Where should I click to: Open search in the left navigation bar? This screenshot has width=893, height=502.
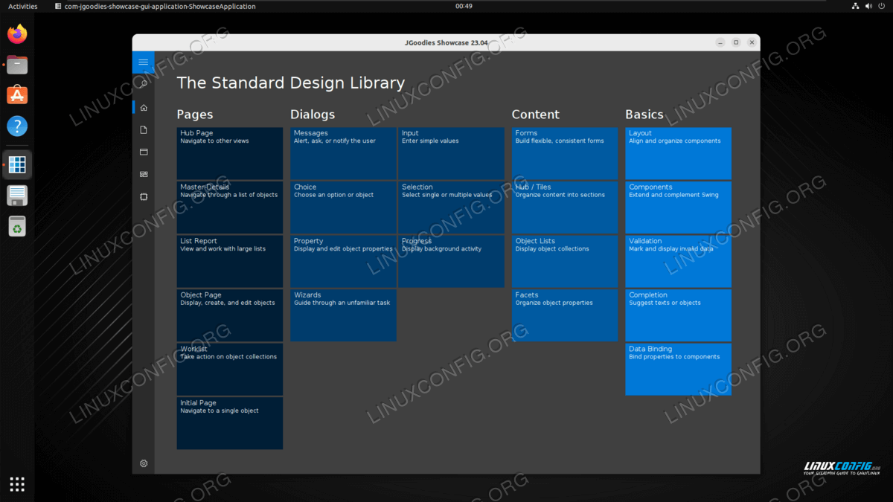[x=144, y=84]
